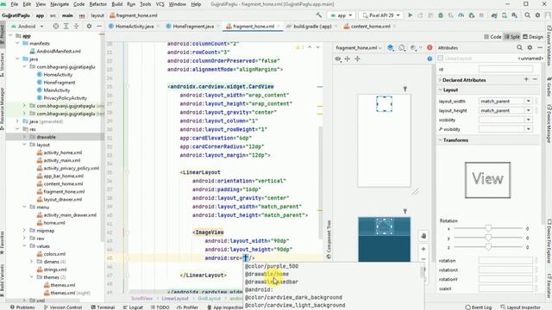Image resolution: width=552 pixels, height=310 pixels.
Task: Open the TODO tool window
Action: pyautogui.click(x=160, y=307)
